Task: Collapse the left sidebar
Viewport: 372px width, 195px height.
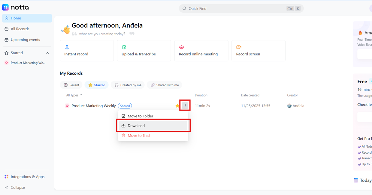Action: tap(15, 188)
